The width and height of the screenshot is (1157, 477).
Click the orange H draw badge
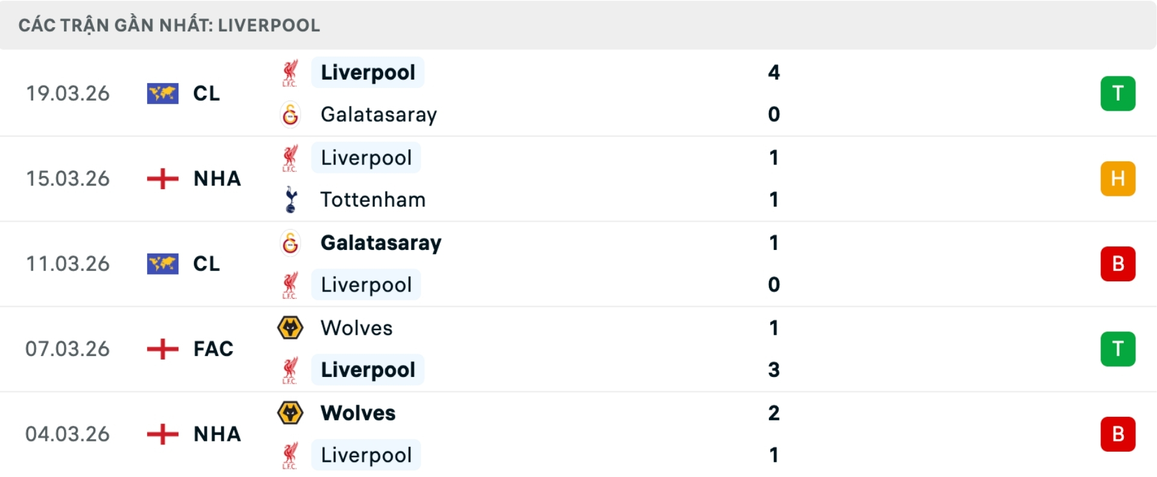point(1117,179)
